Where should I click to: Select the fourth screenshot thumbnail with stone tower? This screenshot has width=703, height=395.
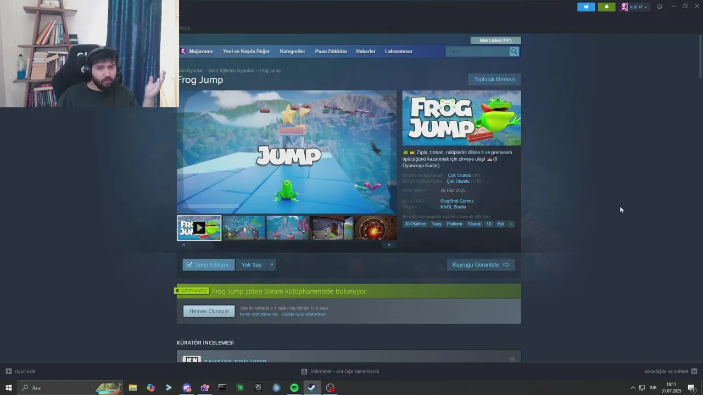coord(332,228)
